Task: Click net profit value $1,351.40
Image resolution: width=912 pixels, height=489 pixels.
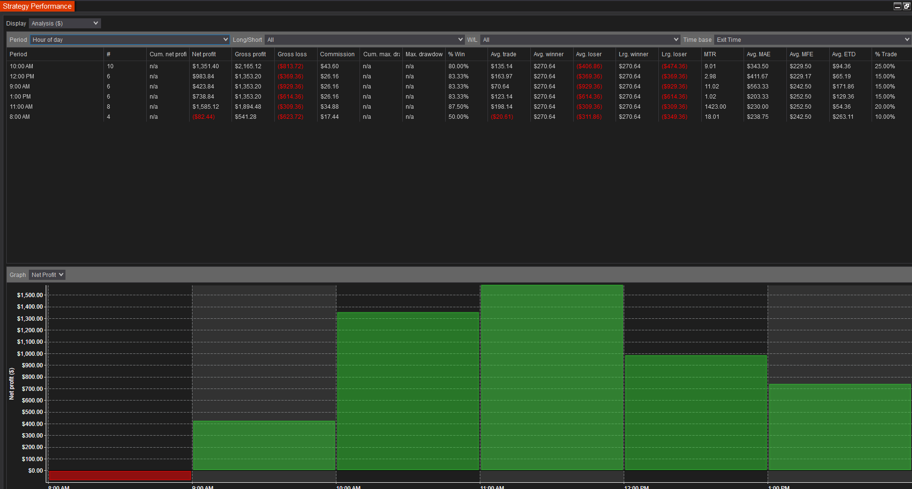Action: (x=206, y=66)
